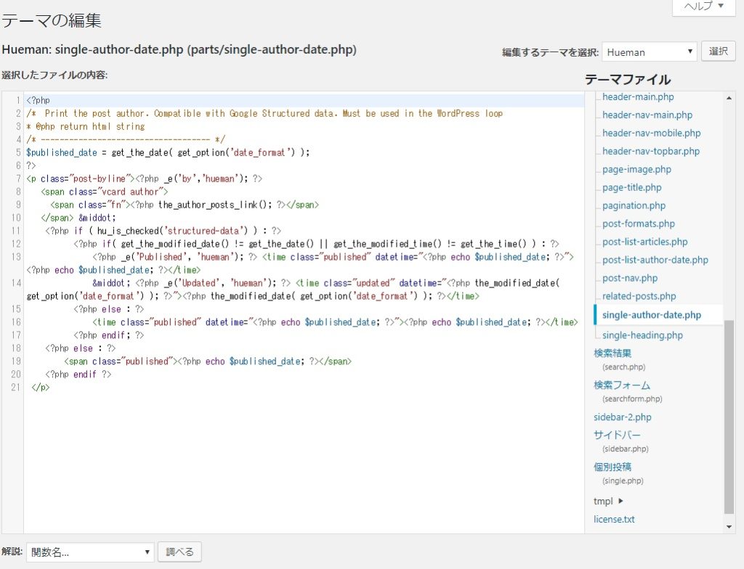Open related-posts.php file
The width and height of the screenshot is (744, 569).
tap(639, 296)
